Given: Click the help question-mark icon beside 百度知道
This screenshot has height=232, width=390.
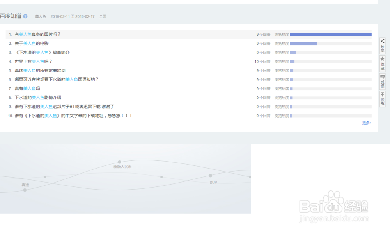Looking at the screenshot, I should (x=25, y=16).
